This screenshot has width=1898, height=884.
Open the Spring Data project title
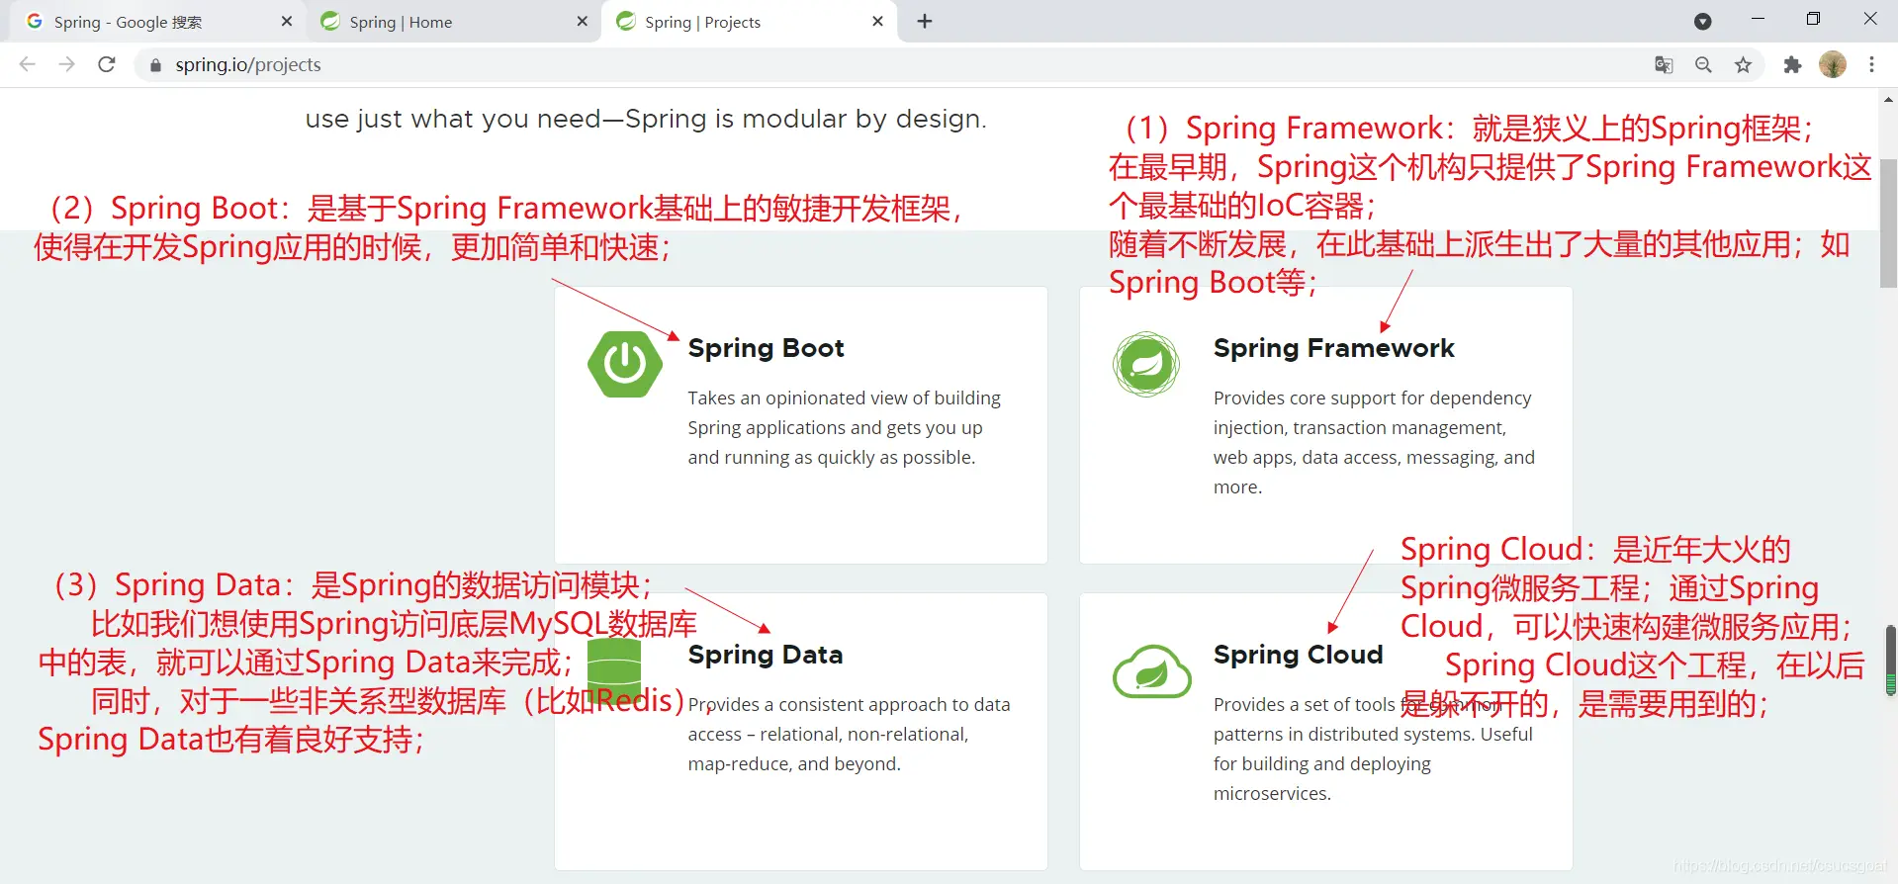click(x=766, y=655)
